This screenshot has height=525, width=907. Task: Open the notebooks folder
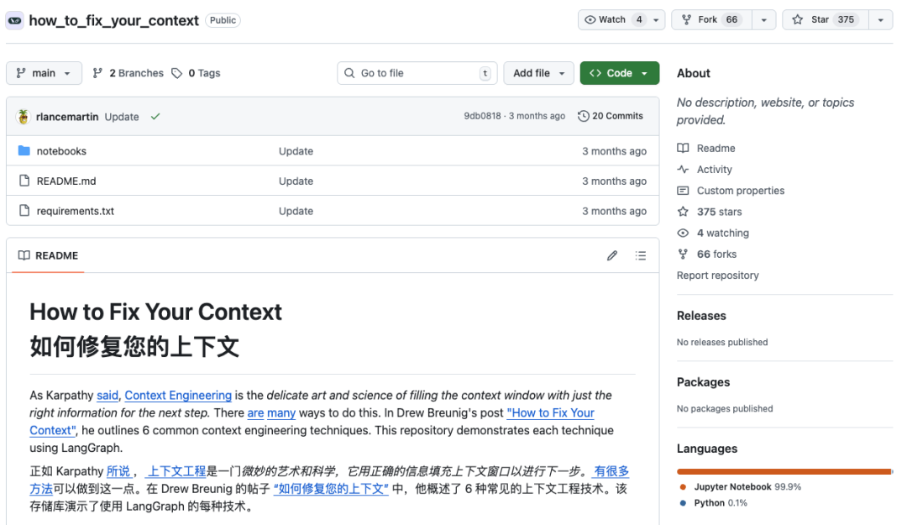(61, 151)
